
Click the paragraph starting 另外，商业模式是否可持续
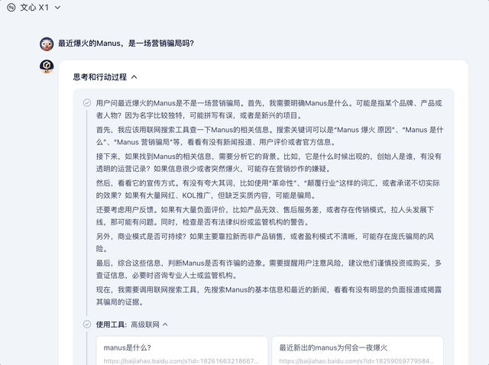click(265, 243)
